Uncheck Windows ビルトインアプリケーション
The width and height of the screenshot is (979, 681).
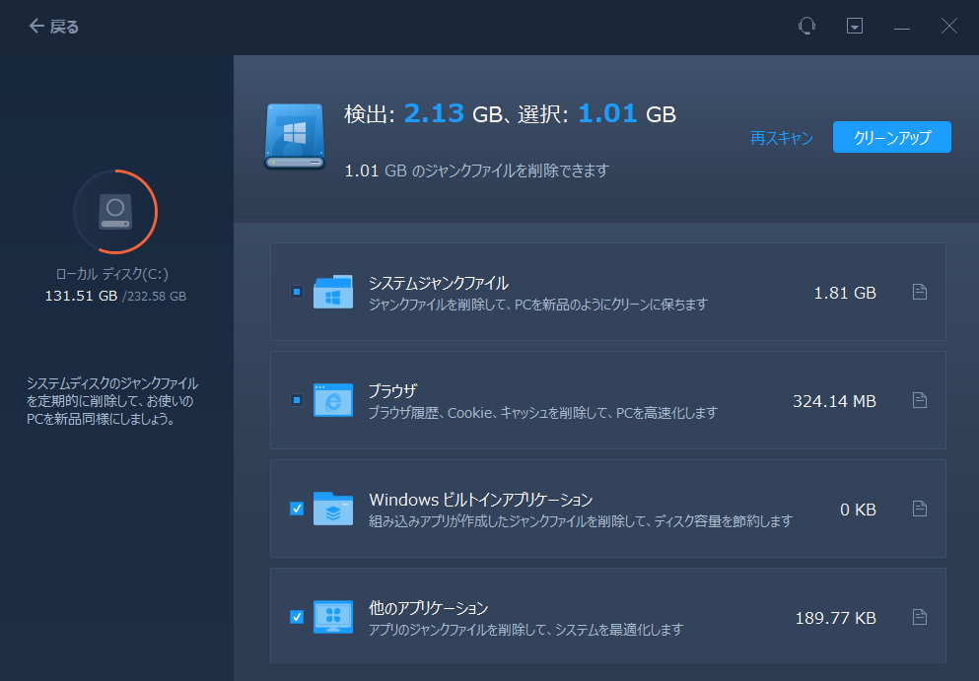click(x=297, y=509)
